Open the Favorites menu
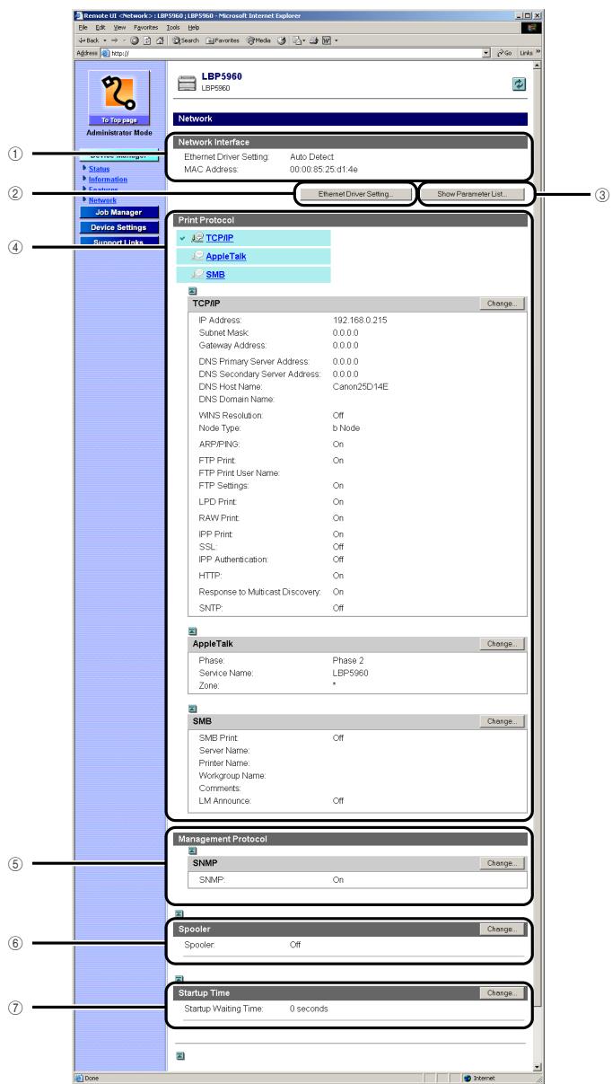The height and width of the screenshot is (1084, 612). coord(145,28)
